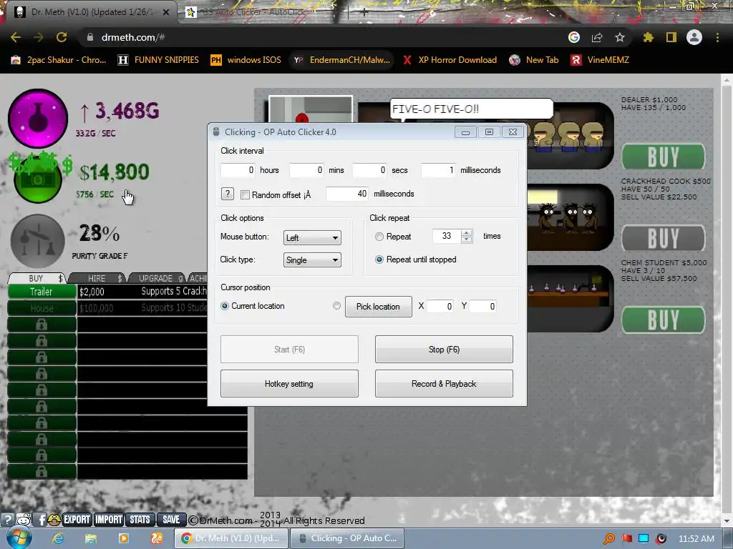Screen dimensions: 733x549
Task: Launch Internet Explorer from taskbar
Action: pyautogui.click(x=58, y=538)
